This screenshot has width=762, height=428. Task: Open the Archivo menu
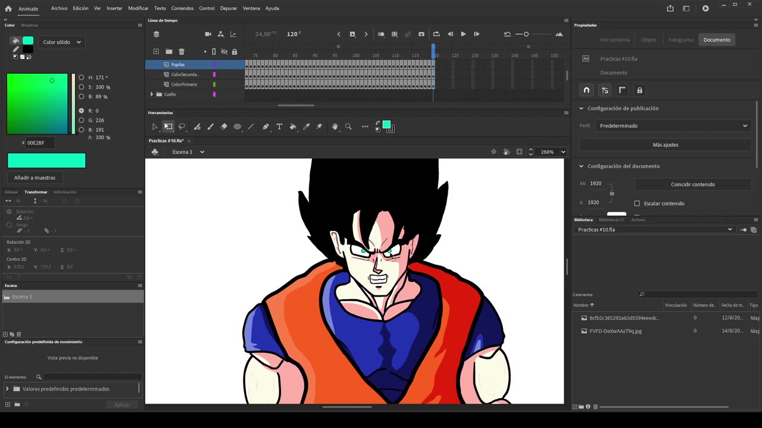pos(59,8)
